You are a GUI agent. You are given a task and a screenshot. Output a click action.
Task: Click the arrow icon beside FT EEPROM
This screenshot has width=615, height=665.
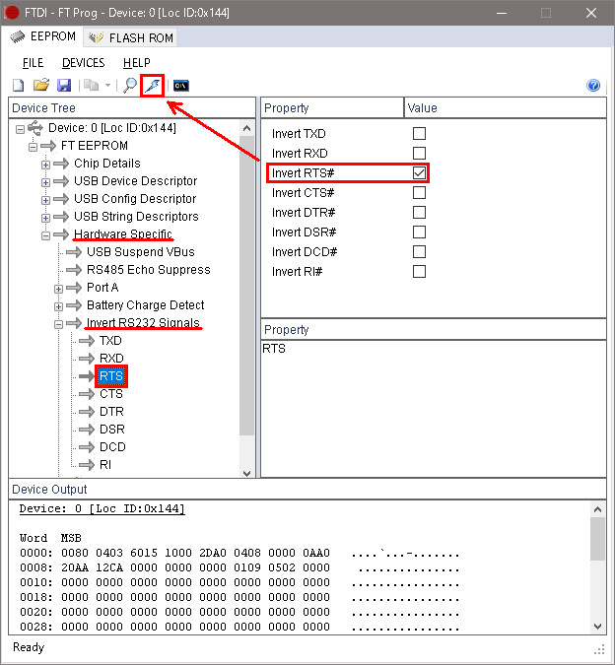click(48, 146)
